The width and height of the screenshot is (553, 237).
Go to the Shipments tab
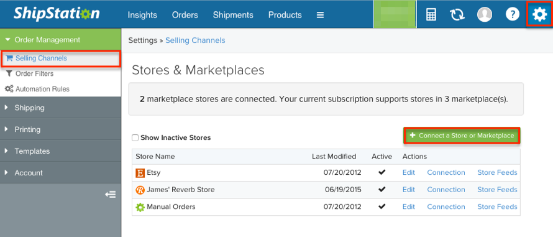coord(233,15)
